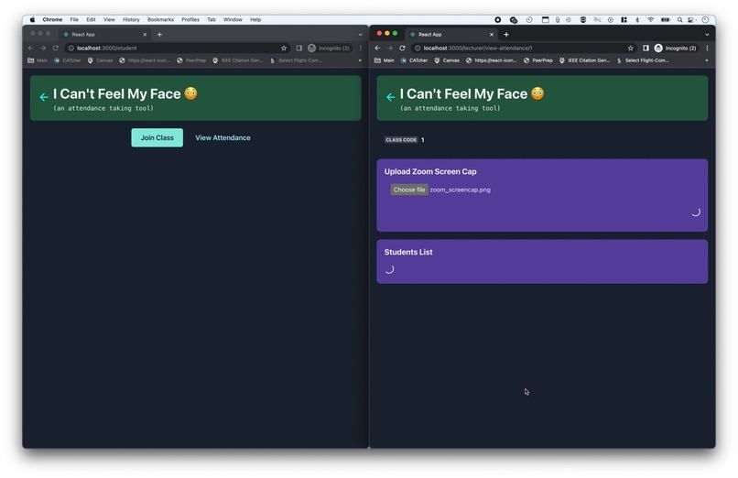
Task: Open PeerPrep bookmark in right window
Action: click(x=538, y=60)
